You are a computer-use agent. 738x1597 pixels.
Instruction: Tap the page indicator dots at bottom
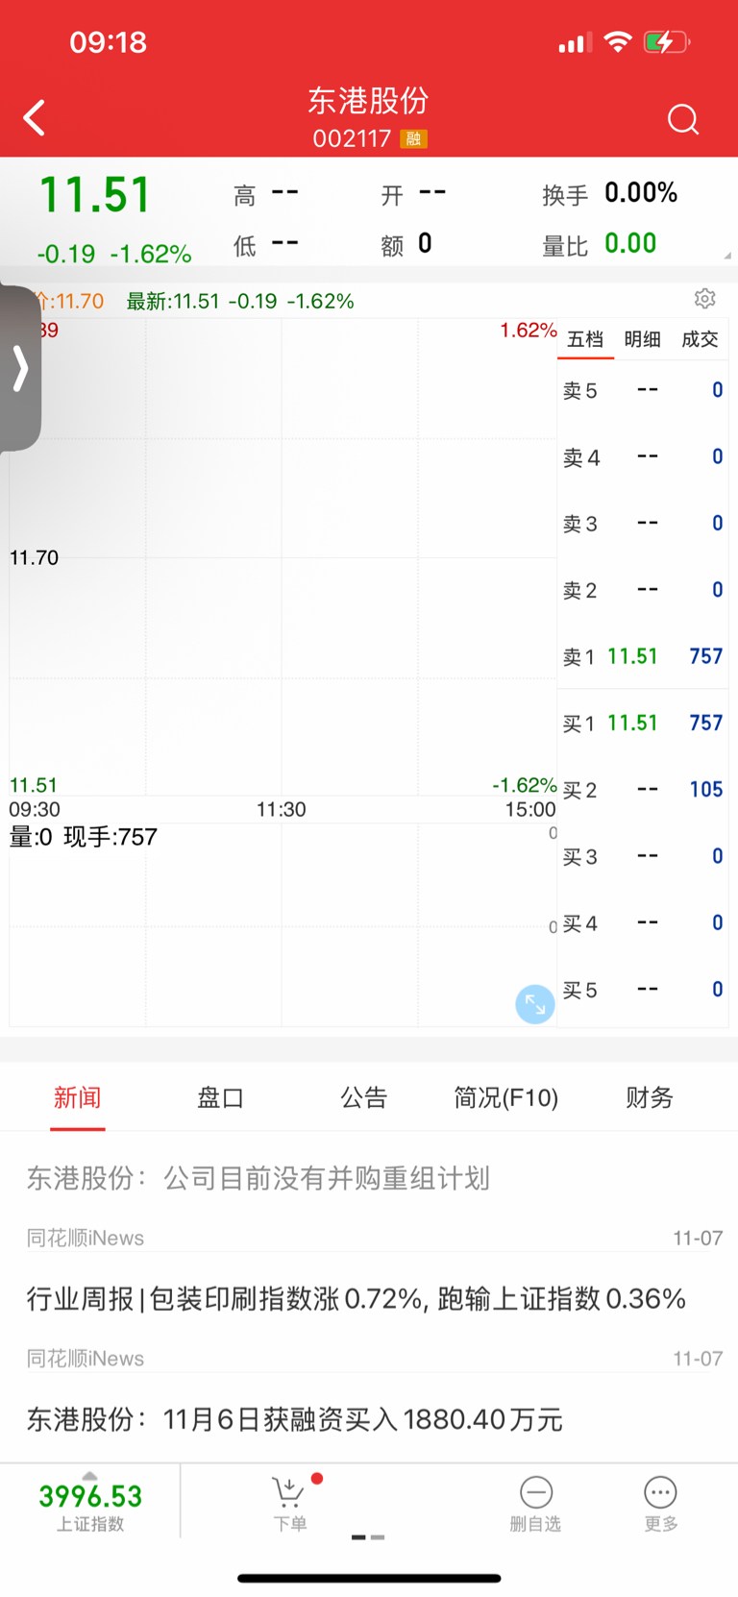pyautogui.click(x=368, y=1537)
